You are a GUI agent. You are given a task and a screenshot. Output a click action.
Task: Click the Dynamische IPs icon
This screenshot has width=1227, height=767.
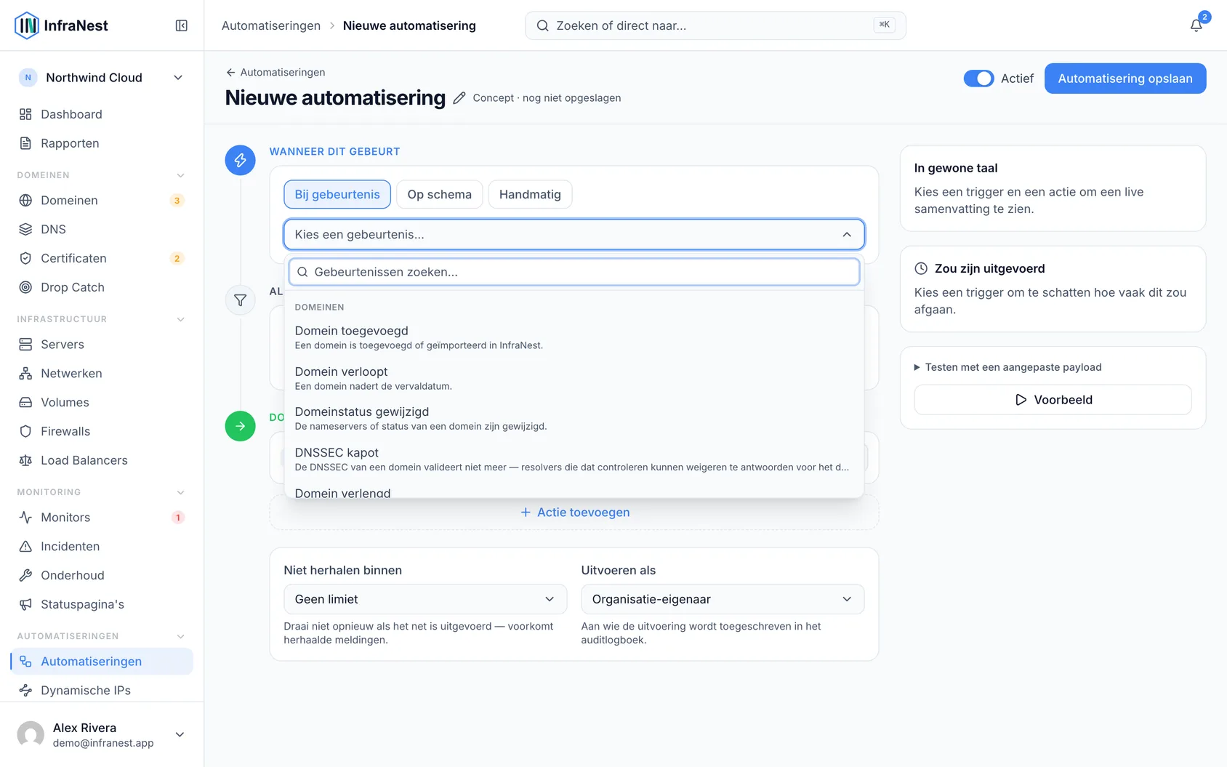click(x=25, y=690)
